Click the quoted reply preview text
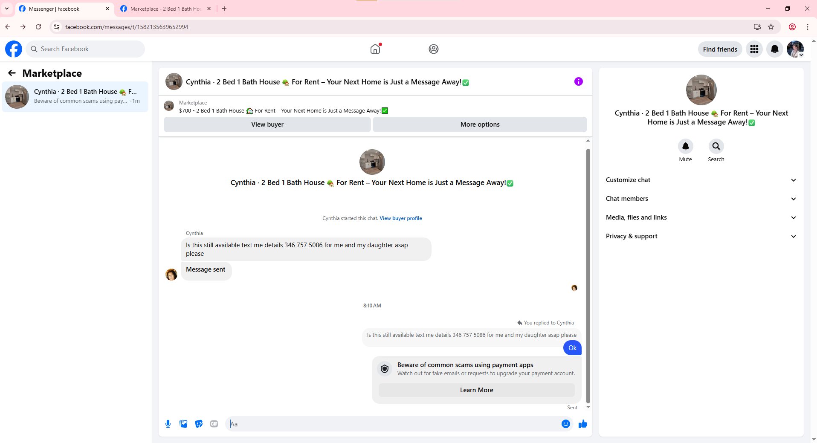The height and width of the screenshot is (443, 817). pos(472,335)
